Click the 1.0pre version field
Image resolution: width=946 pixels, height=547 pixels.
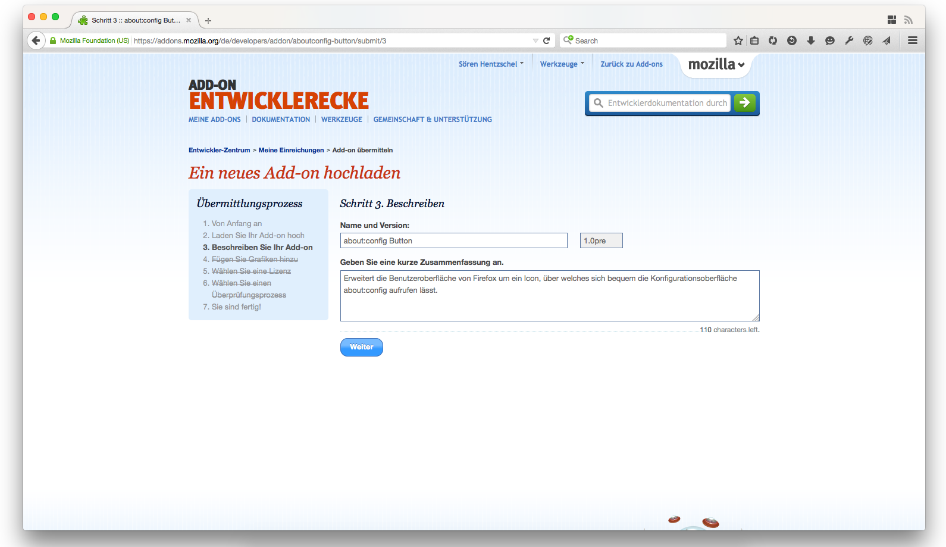pos(602,240)
